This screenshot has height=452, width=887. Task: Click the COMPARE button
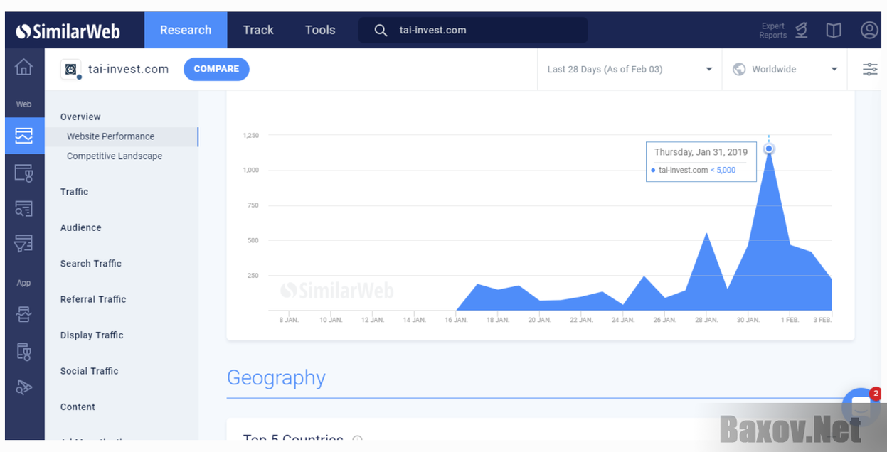[216, 69]
